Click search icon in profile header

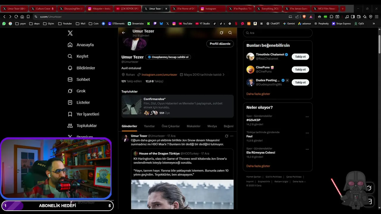click(x=230, y=33)
